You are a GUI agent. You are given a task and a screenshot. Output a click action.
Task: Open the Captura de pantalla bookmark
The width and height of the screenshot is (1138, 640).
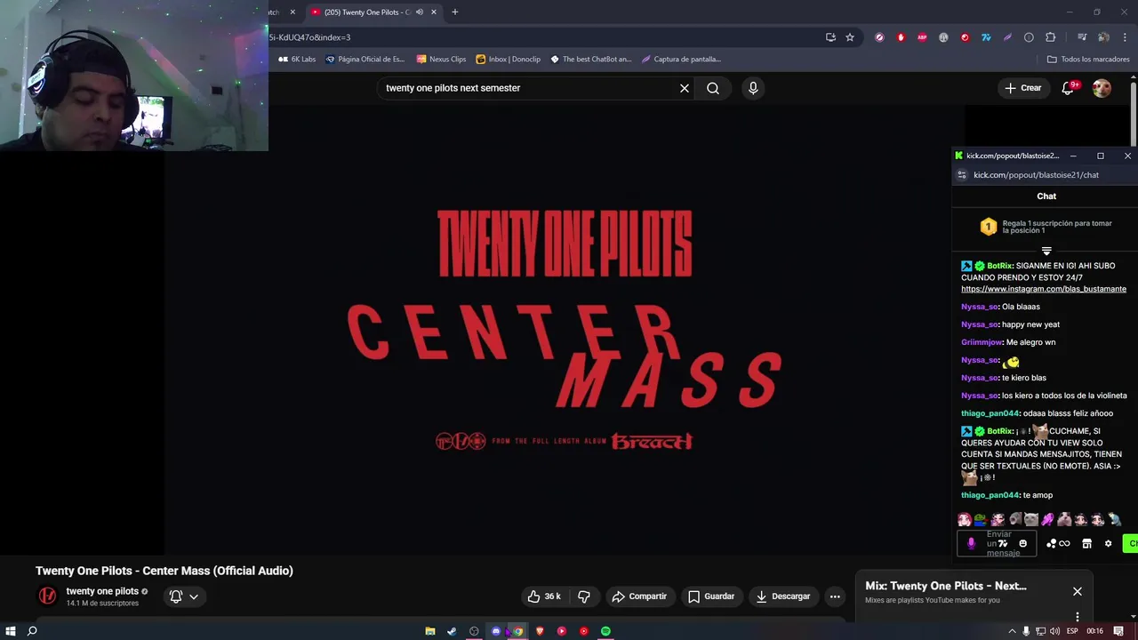(681, 60)
